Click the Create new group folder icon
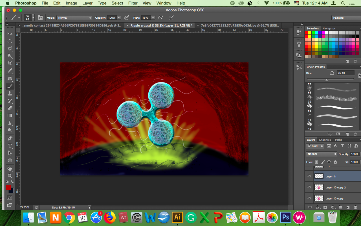 [x=340, y=207]
